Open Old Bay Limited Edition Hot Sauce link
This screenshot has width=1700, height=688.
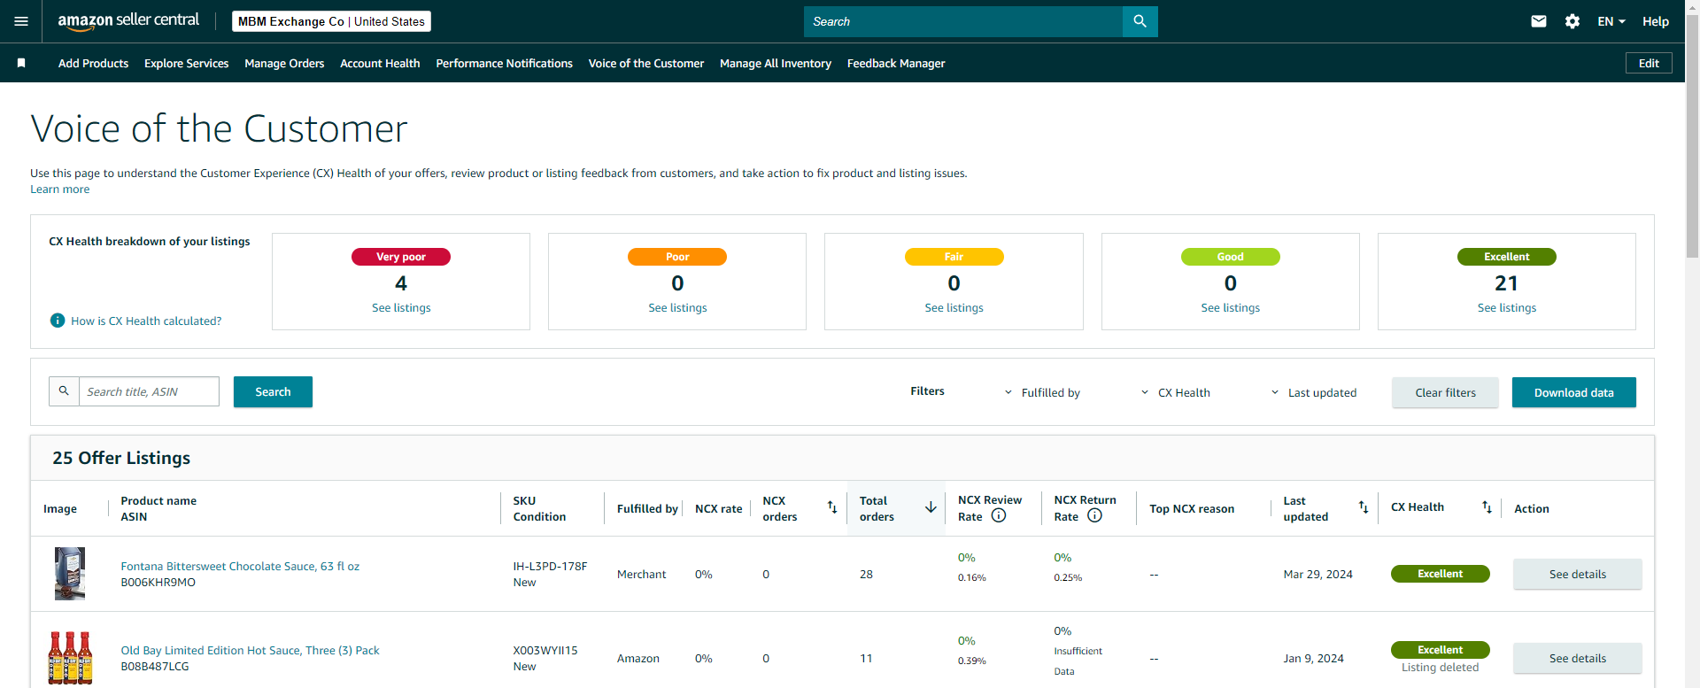[x=250, y=650]
